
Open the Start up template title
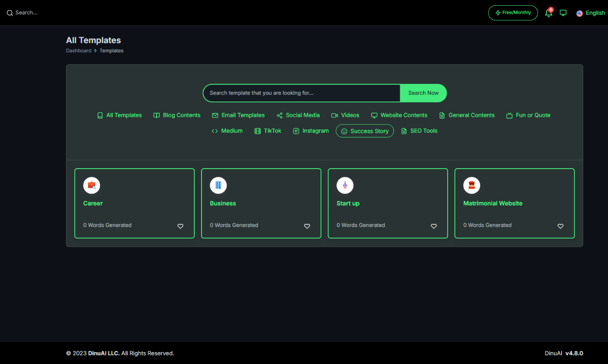pos(348,204)
